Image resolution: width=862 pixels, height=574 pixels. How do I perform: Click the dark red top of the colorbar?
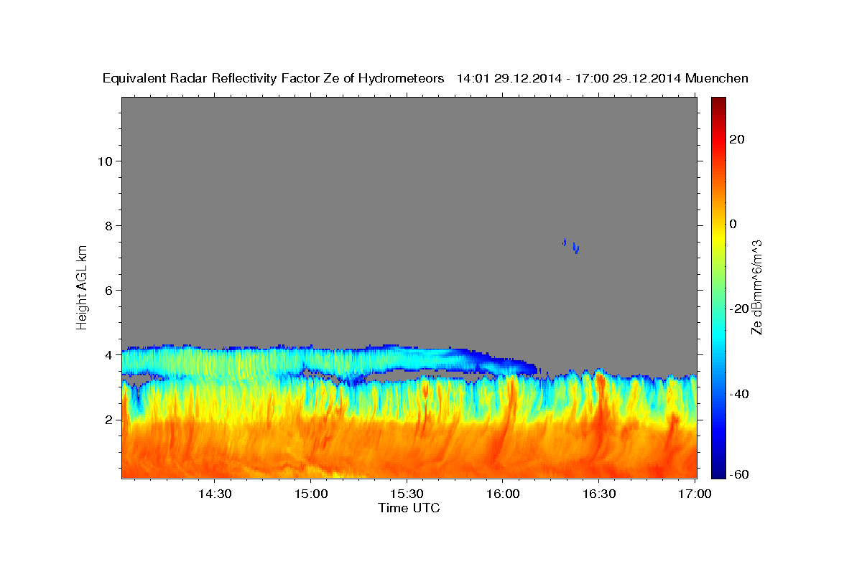click(718, 102)
